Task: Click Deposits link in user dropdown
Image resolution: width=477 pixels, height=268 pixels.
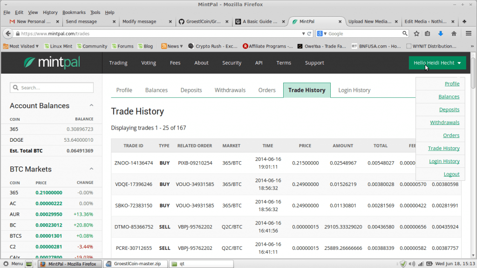Action: tap(450, 110)
